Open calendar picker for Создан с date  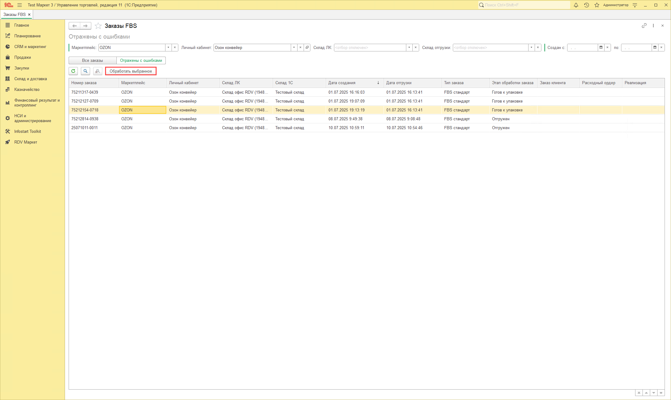pos(601,47)
